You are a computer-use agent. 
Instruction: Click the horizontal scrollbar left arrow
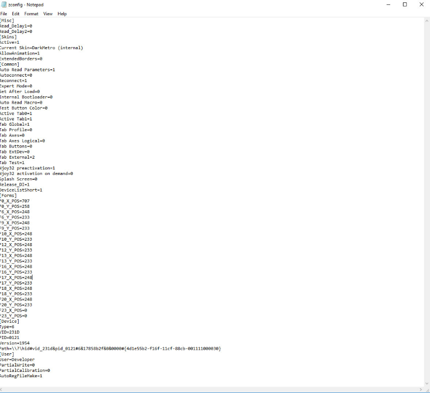(x=2, y=390)
